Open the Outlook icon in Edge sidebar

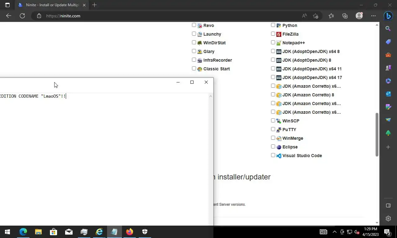coord(388,94)
